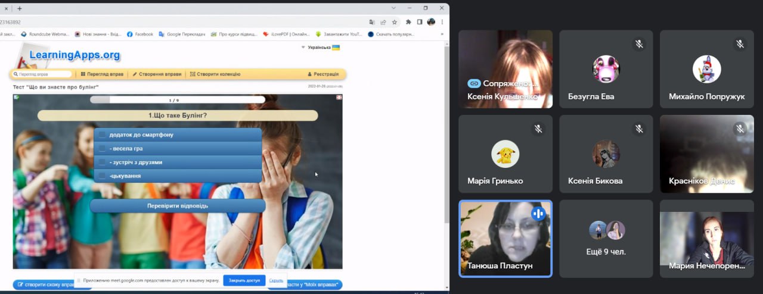
Task: Open the Facebook bookmark
Action: [140, 35]
